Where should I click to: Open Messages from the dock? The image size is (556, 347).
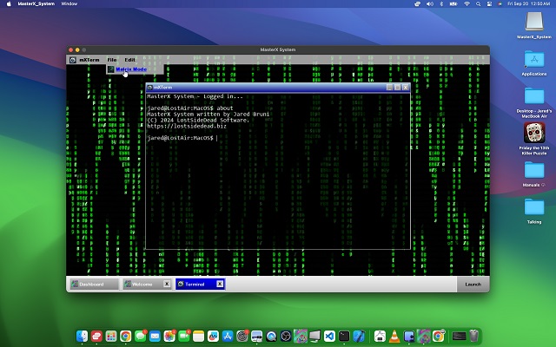[141, 336]
